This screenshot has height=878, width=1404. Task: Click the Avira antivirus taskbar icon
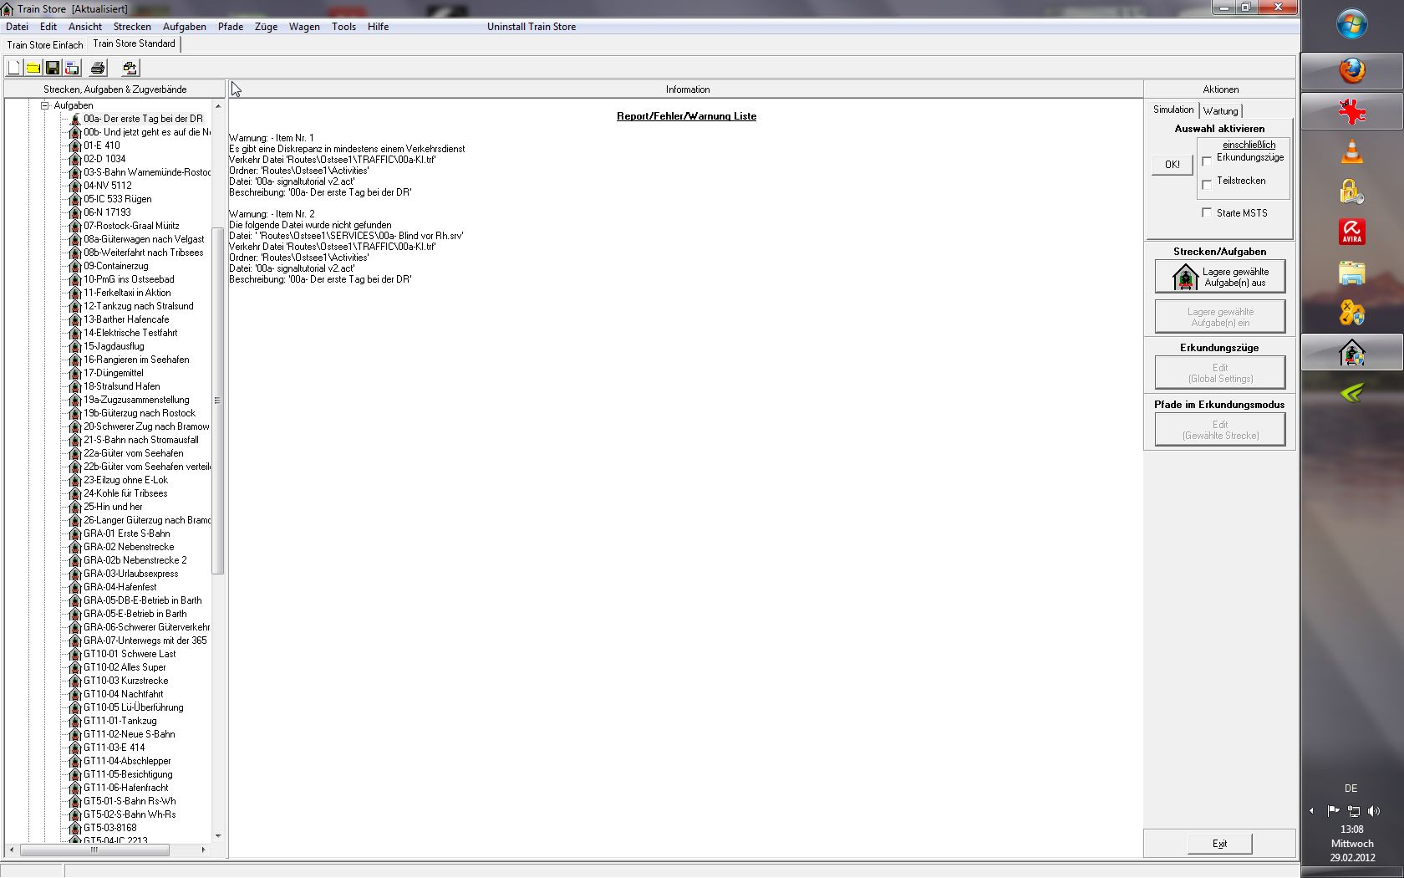[x=1351, y=232]
